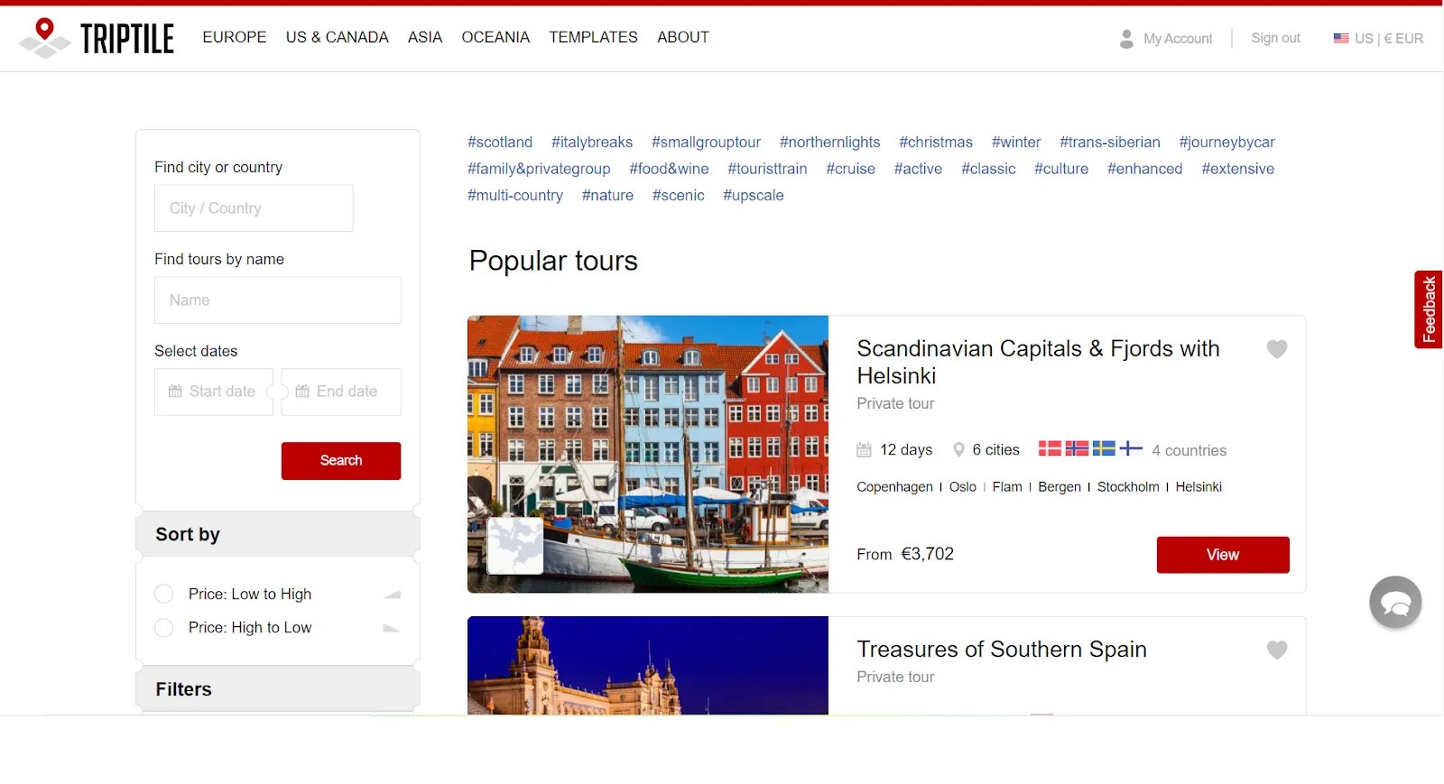The image size is (1444, 784).
Task: Open the Copenhagen harbor tour photo
Action: tap(648, 454)
